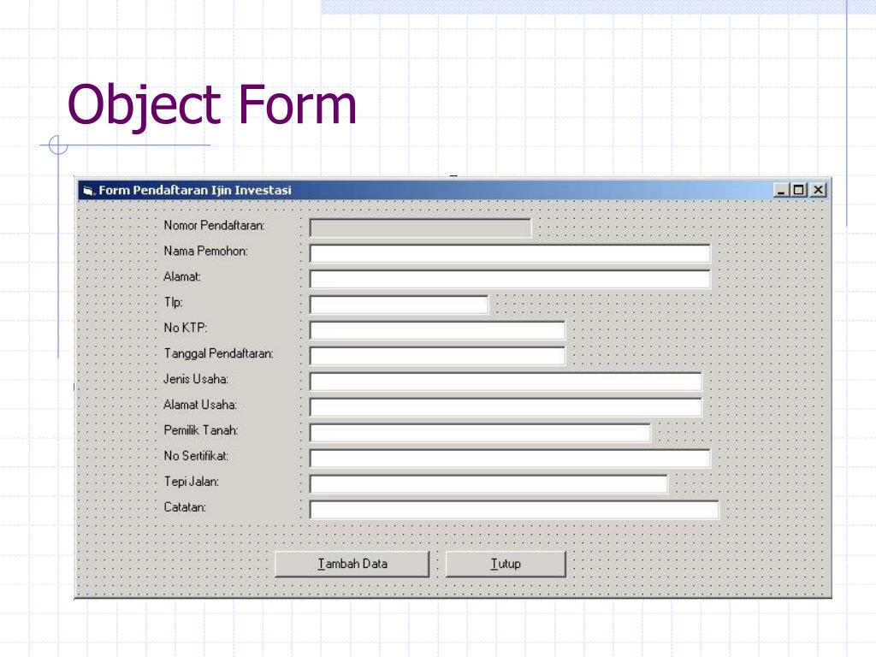The height and width of the screenshot is (657, 876).
Task: Click the Tlp input box
Action: point(399,305)
